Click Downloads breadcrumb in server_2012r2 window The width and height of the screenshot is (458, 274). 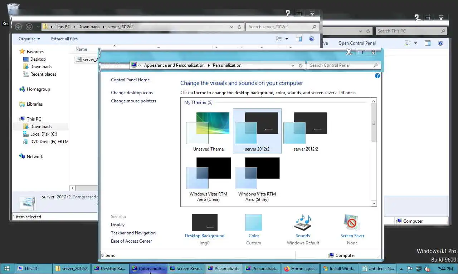[x=89, y=27]
